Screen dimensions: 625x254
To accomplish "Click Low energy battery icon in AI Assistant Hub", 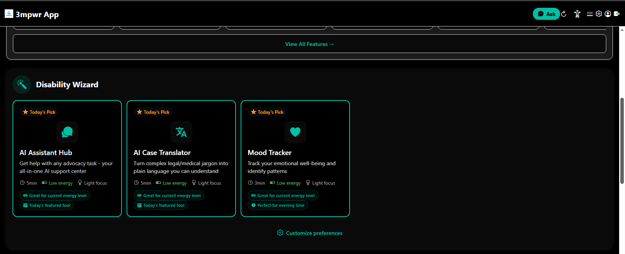I will [44, 183].
